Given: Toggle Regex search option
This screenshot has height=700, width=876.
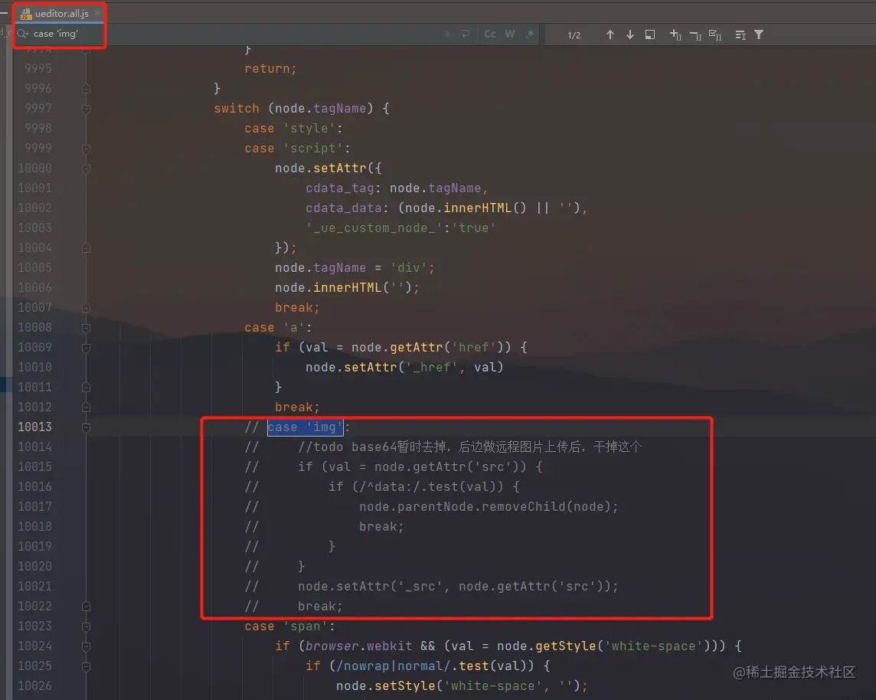Looking at the screenshot, I should coord(530,34).
